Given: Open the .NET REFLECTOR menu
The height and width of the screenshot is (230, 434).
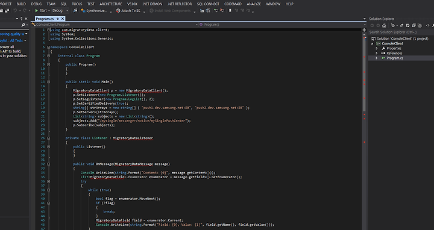Looking at the screenshot, I should click(x=180, y=4).
